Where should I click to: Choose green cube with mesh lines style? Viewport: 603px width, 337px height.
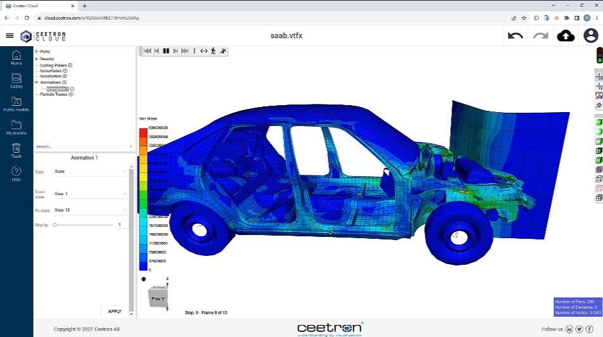click(599, 151)
